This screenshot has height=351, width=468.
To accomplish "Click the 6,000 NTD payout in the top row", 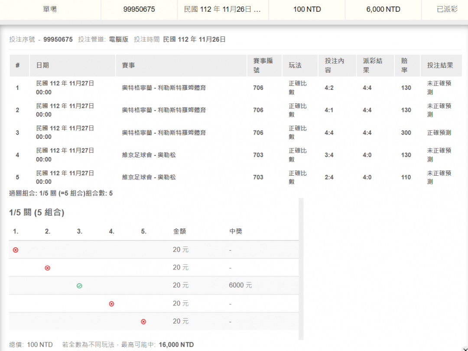I will click(x=383, y=9).
